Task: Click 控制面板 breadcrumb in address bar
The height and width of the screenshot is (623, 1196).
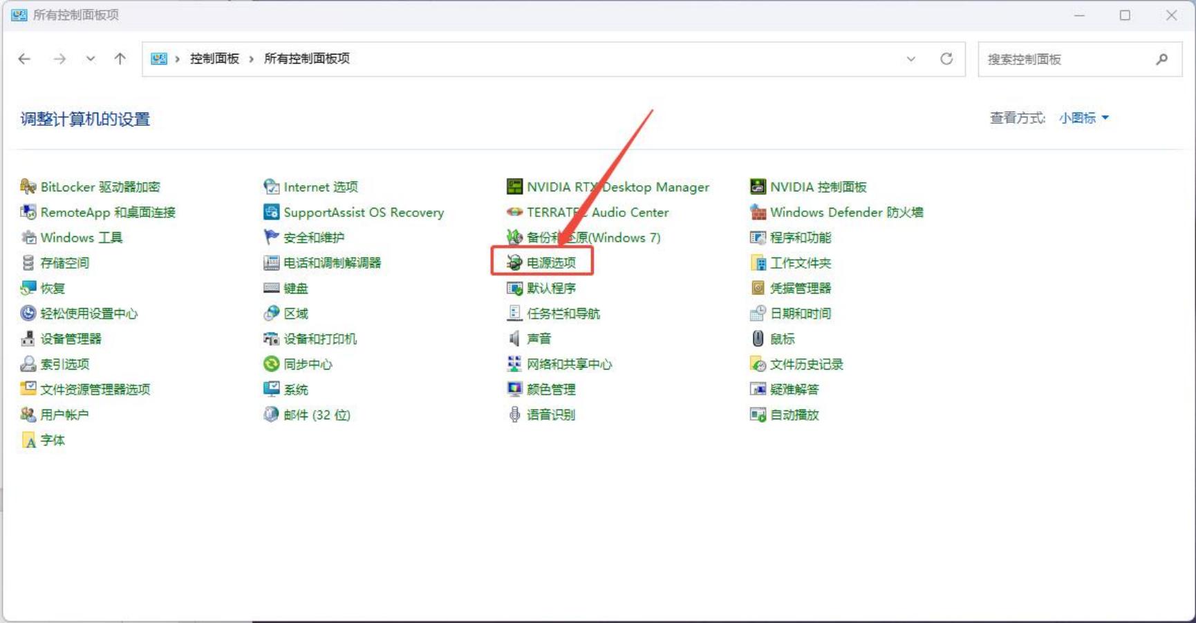Action: [x=214, y=59]
